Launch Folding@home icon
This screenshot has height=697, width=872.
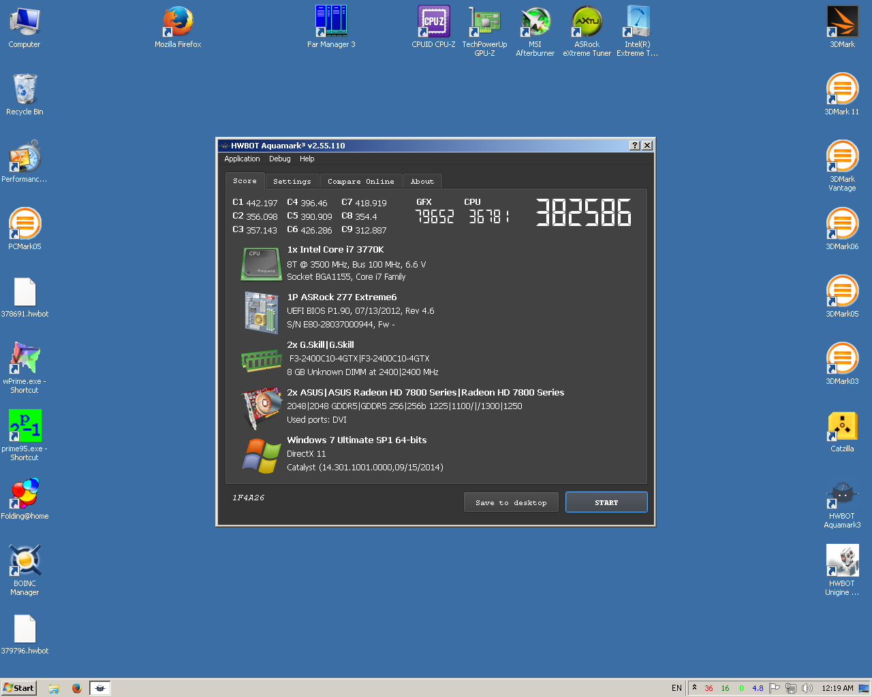[25, 498]
